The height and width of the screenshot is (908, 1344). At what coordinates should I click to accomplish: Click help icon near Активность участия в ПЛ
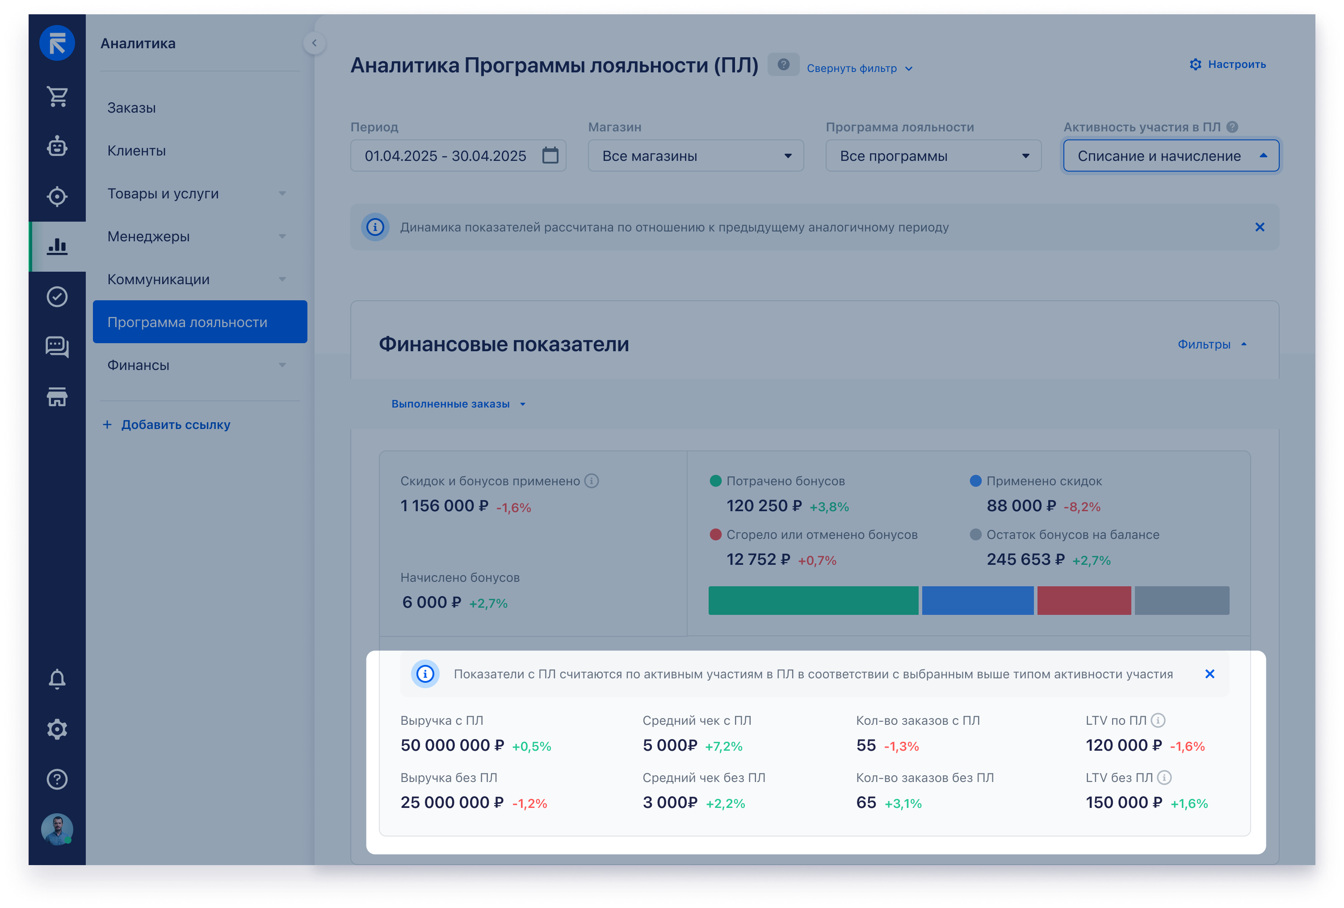click(1232, 126)
